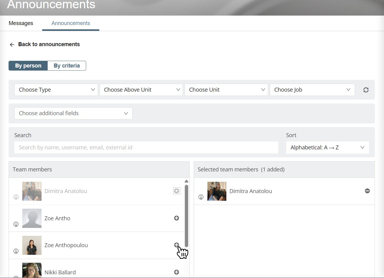Open the Sort Alphabetical dropdown
Image resolution: width=384 pixels, height=278 pixels.
[x=327, y=148]
